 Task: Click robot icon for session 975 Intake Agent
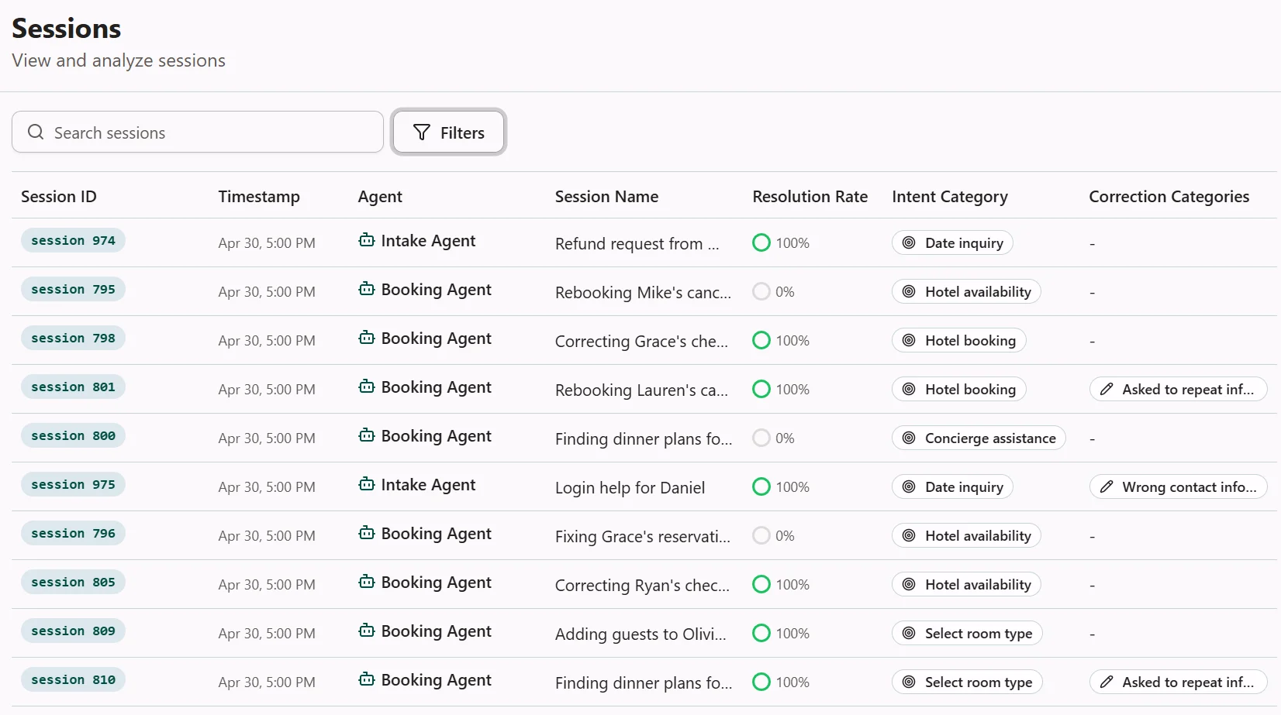pos(367,484)
